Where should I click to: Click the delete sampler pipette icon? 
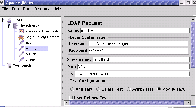pos(21,60)
